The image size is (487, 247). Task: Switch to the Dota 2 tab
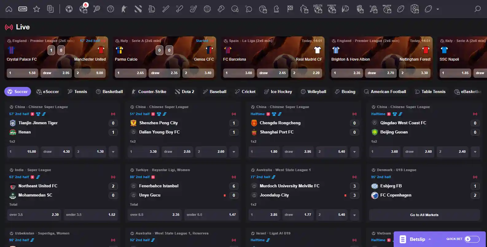[185, 92]
